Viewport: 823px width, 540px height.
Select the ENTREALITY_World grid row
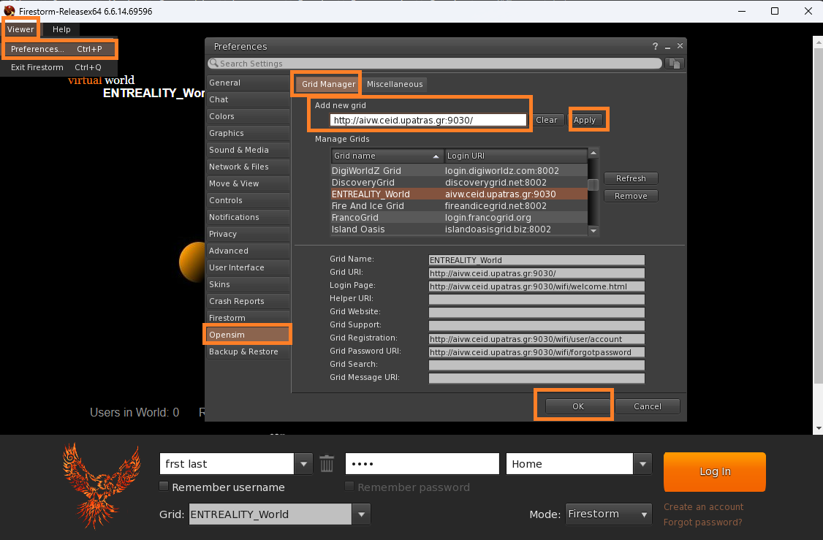(459, 194)
